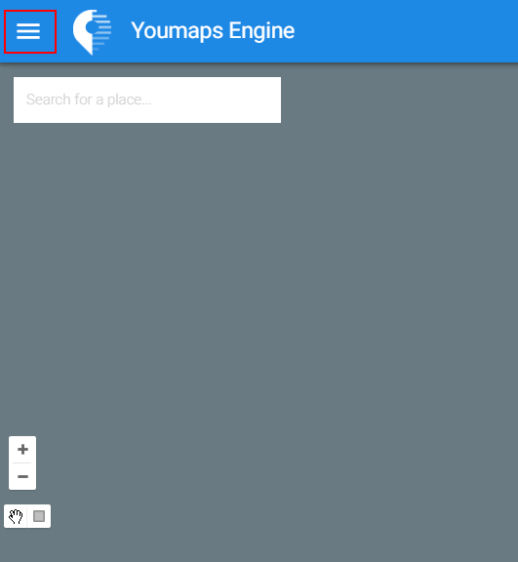Click the "Search for a place..." placeholder text
The height and width of the screenshot is (562, 518).
click(89, 100)
